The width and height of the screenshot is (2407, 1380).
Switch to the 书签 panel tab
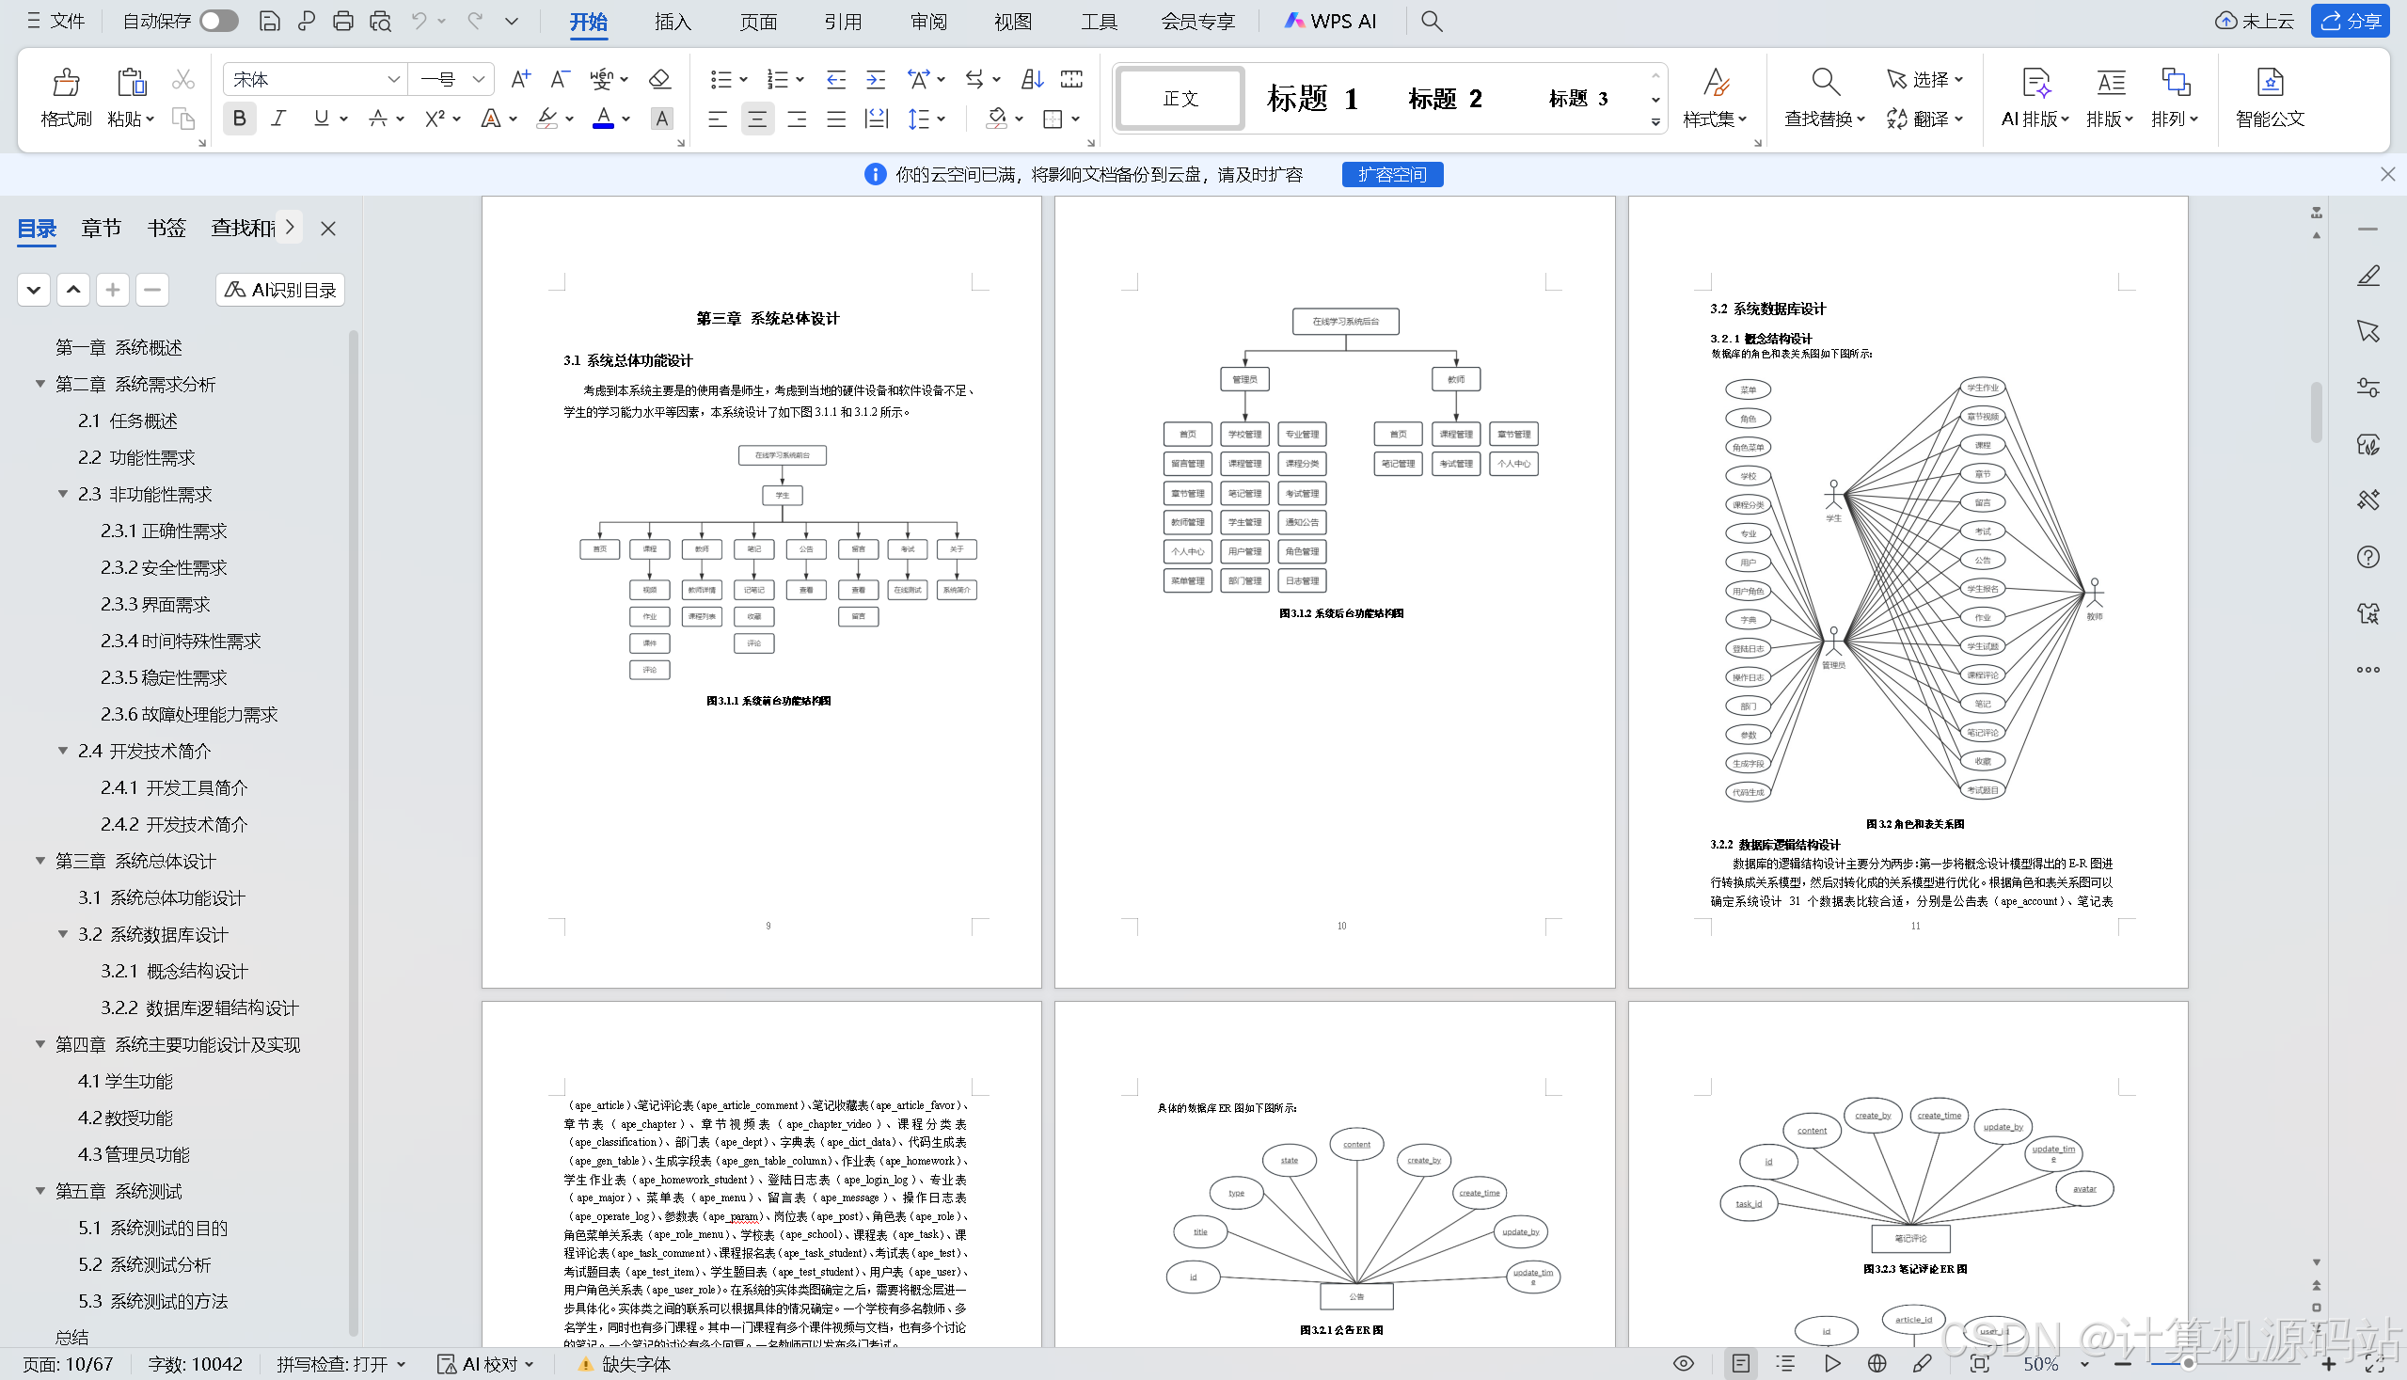[166, 229]
